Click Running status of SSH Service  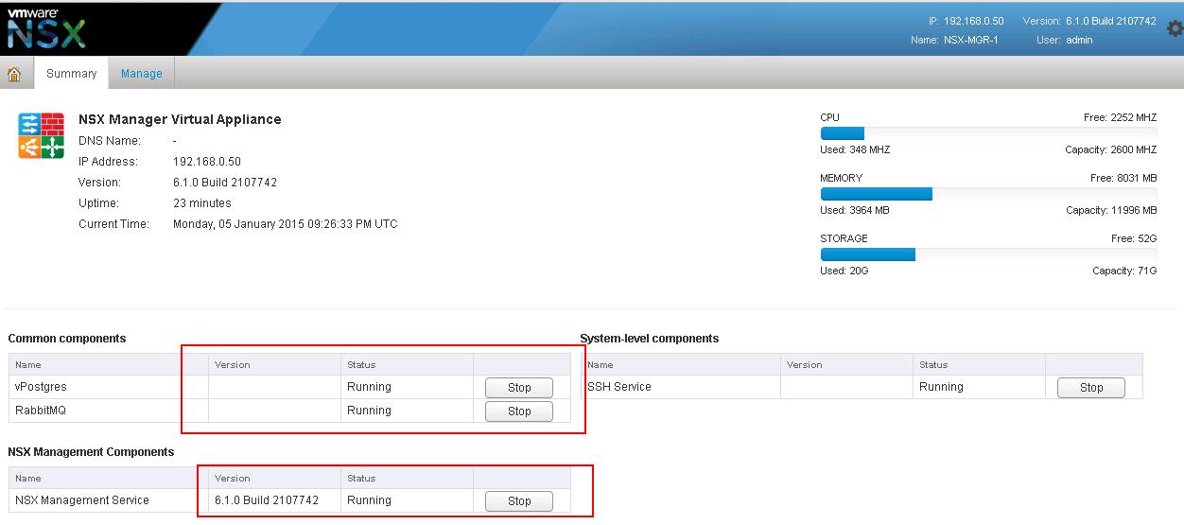click(941, 387)
